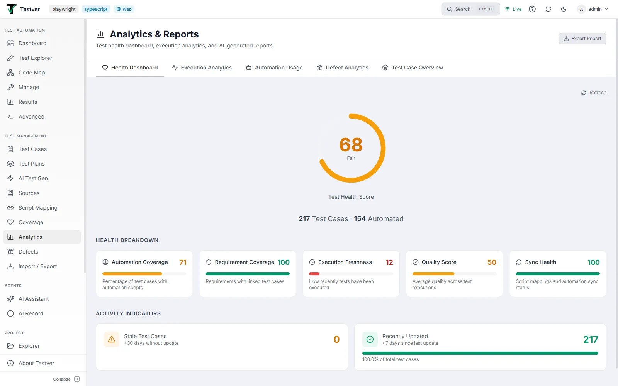Click the Refresh button
The image size is (618, 386).
pos(594,93)
